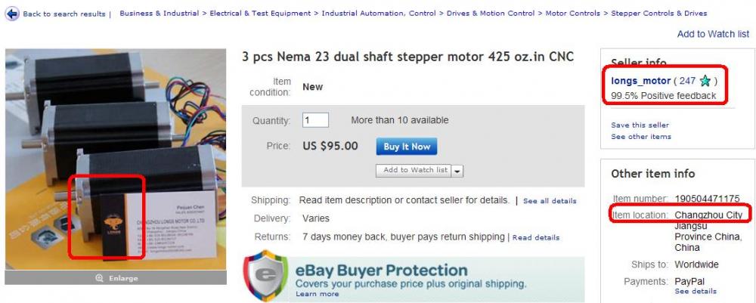Click the eBay Buyer Protection shield icon
Viewport: 756px width, 303px height.
click(x=265, y=275)
